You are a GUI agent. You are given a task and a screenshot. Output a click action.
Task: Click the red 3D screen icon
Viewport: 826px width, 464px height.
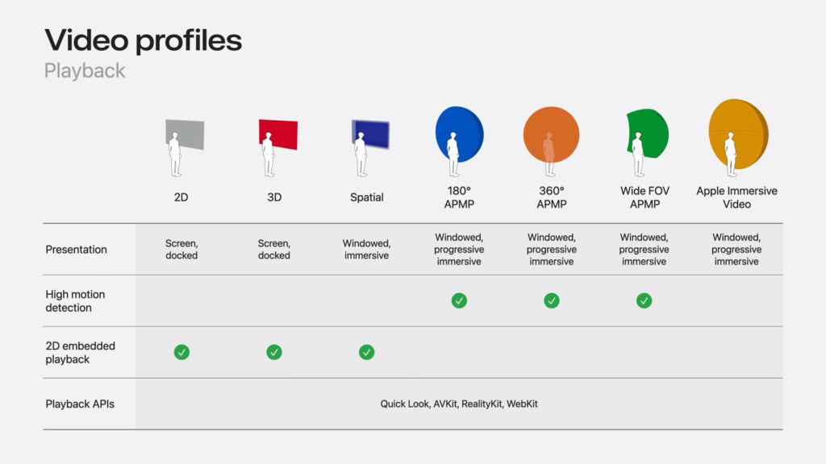(279, 135)
